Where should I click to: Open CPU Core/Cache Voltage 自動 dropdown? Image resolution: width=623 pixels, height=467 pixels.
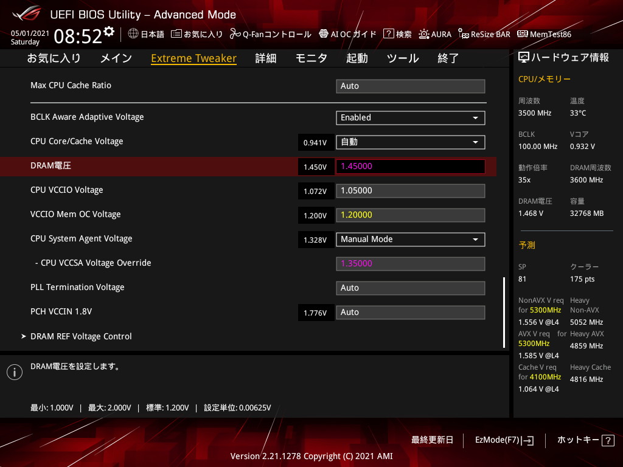coord(411,142)
